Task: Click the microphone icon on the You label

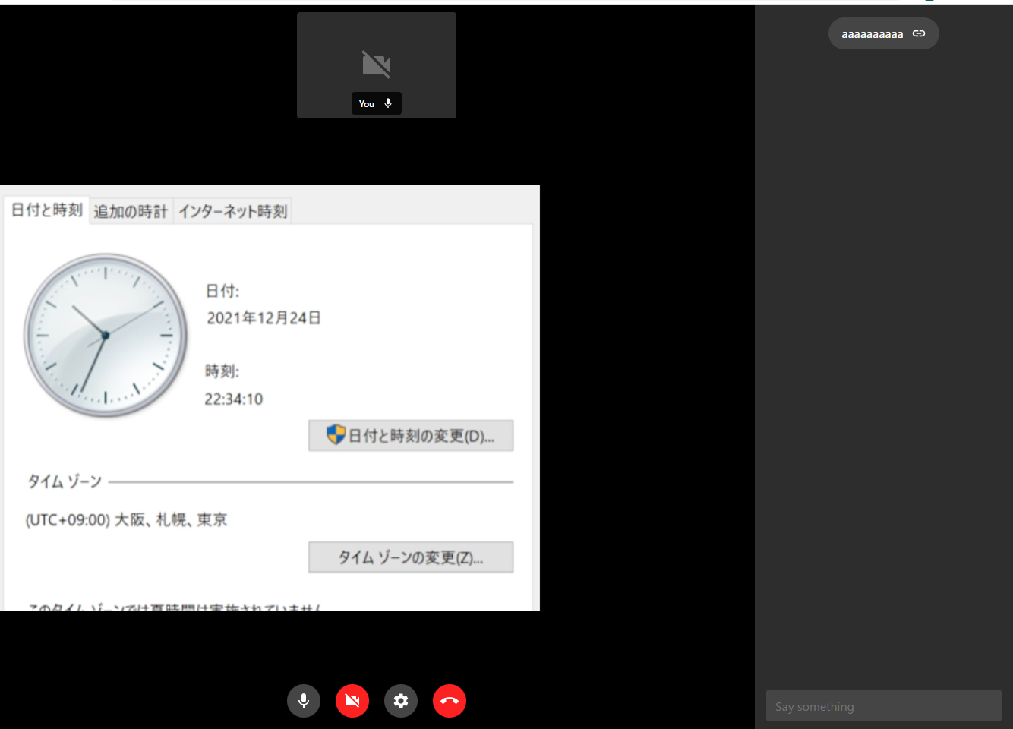Action: click(x=388, y=103)
